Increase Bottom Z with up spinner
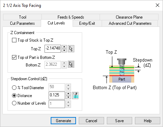 64,63
